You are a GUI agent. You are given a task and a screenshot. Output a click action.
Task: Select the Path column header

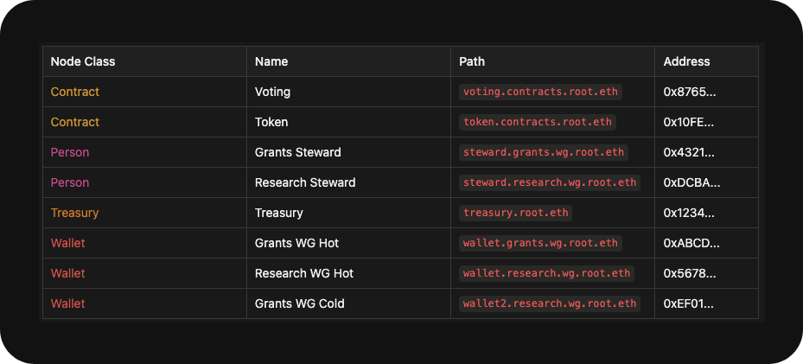tap(472, 61)
